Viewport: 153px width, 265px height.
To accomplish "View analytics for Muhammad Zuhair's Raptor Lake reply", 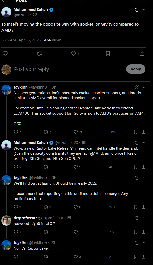I will [x=106, y=167].
